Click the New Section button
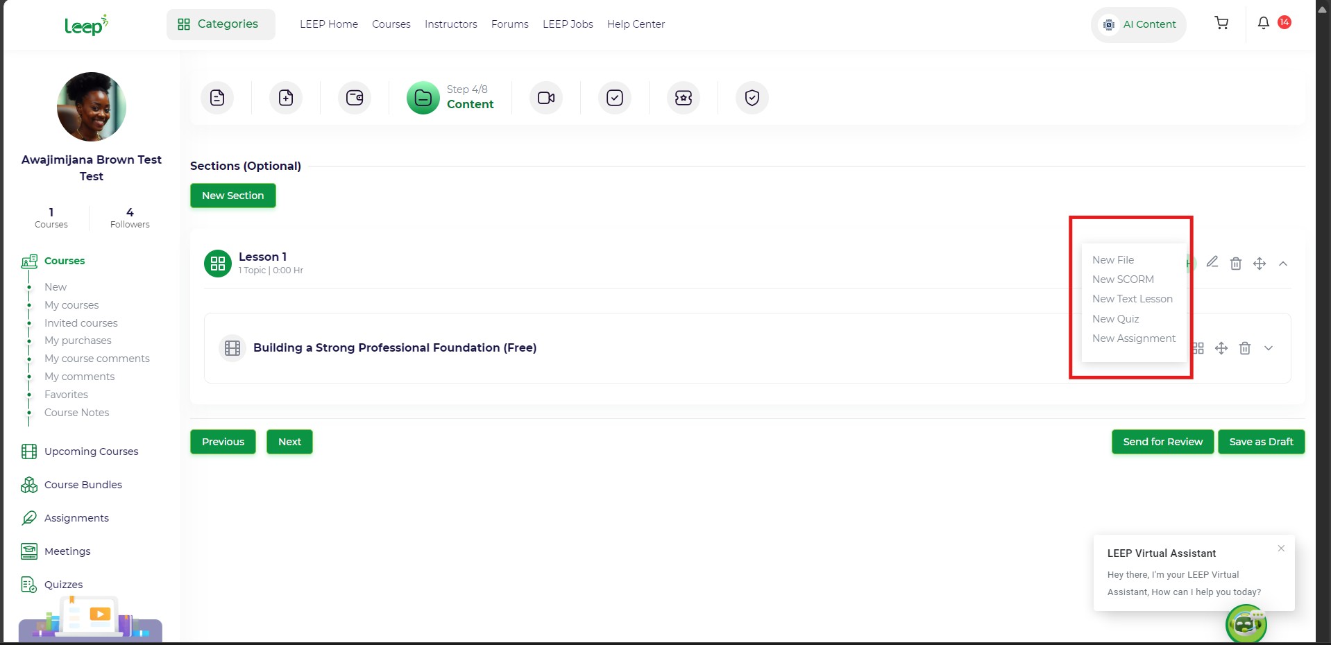Screen dimensions: 1331x645 tap(233, 196)
